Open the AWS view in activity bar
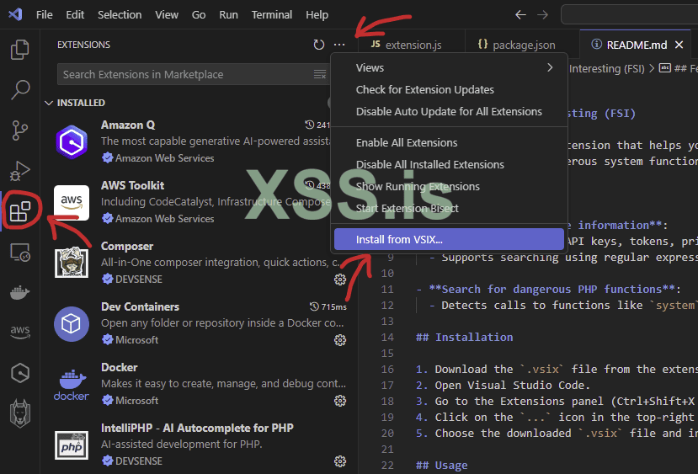This screenshot has width=698, height=474. [x=19, y=332]
